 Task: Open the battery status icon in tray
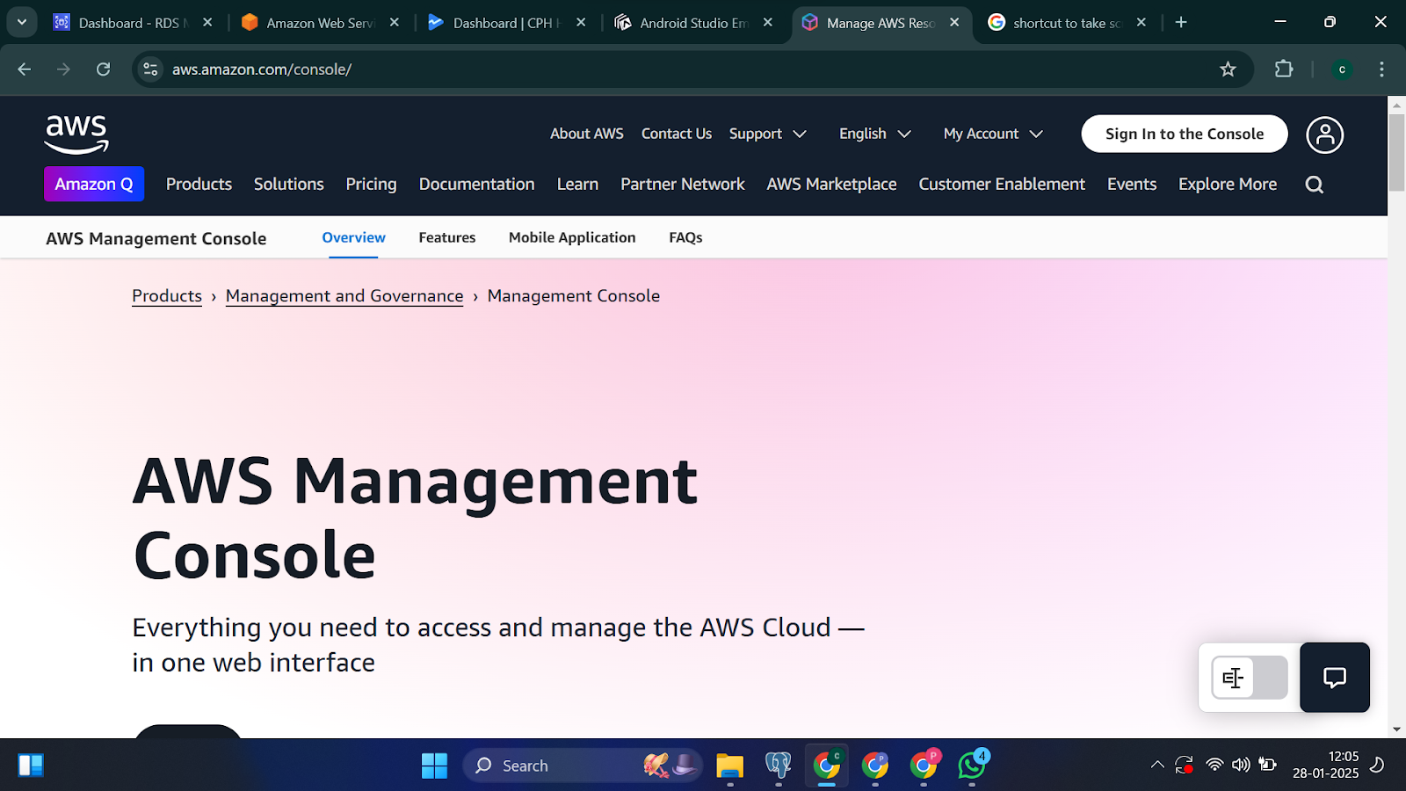tap(1267, 765)
